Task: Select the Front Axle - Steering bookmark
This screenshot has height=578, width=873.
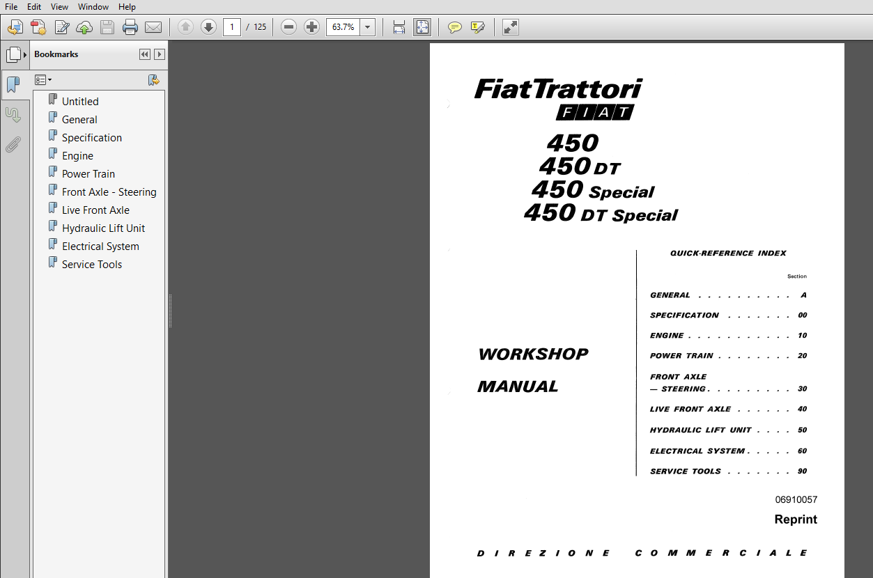Action: (x=109, y=192)
